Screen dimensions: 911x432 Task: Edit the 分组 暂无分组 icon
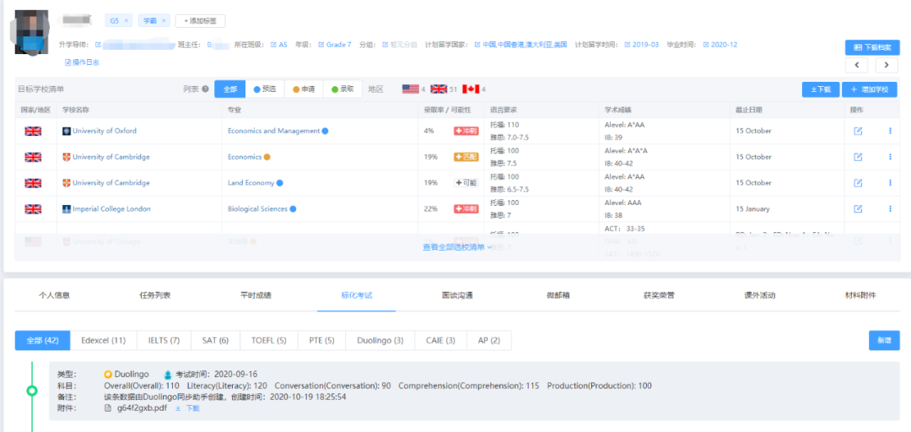(385, 45)
